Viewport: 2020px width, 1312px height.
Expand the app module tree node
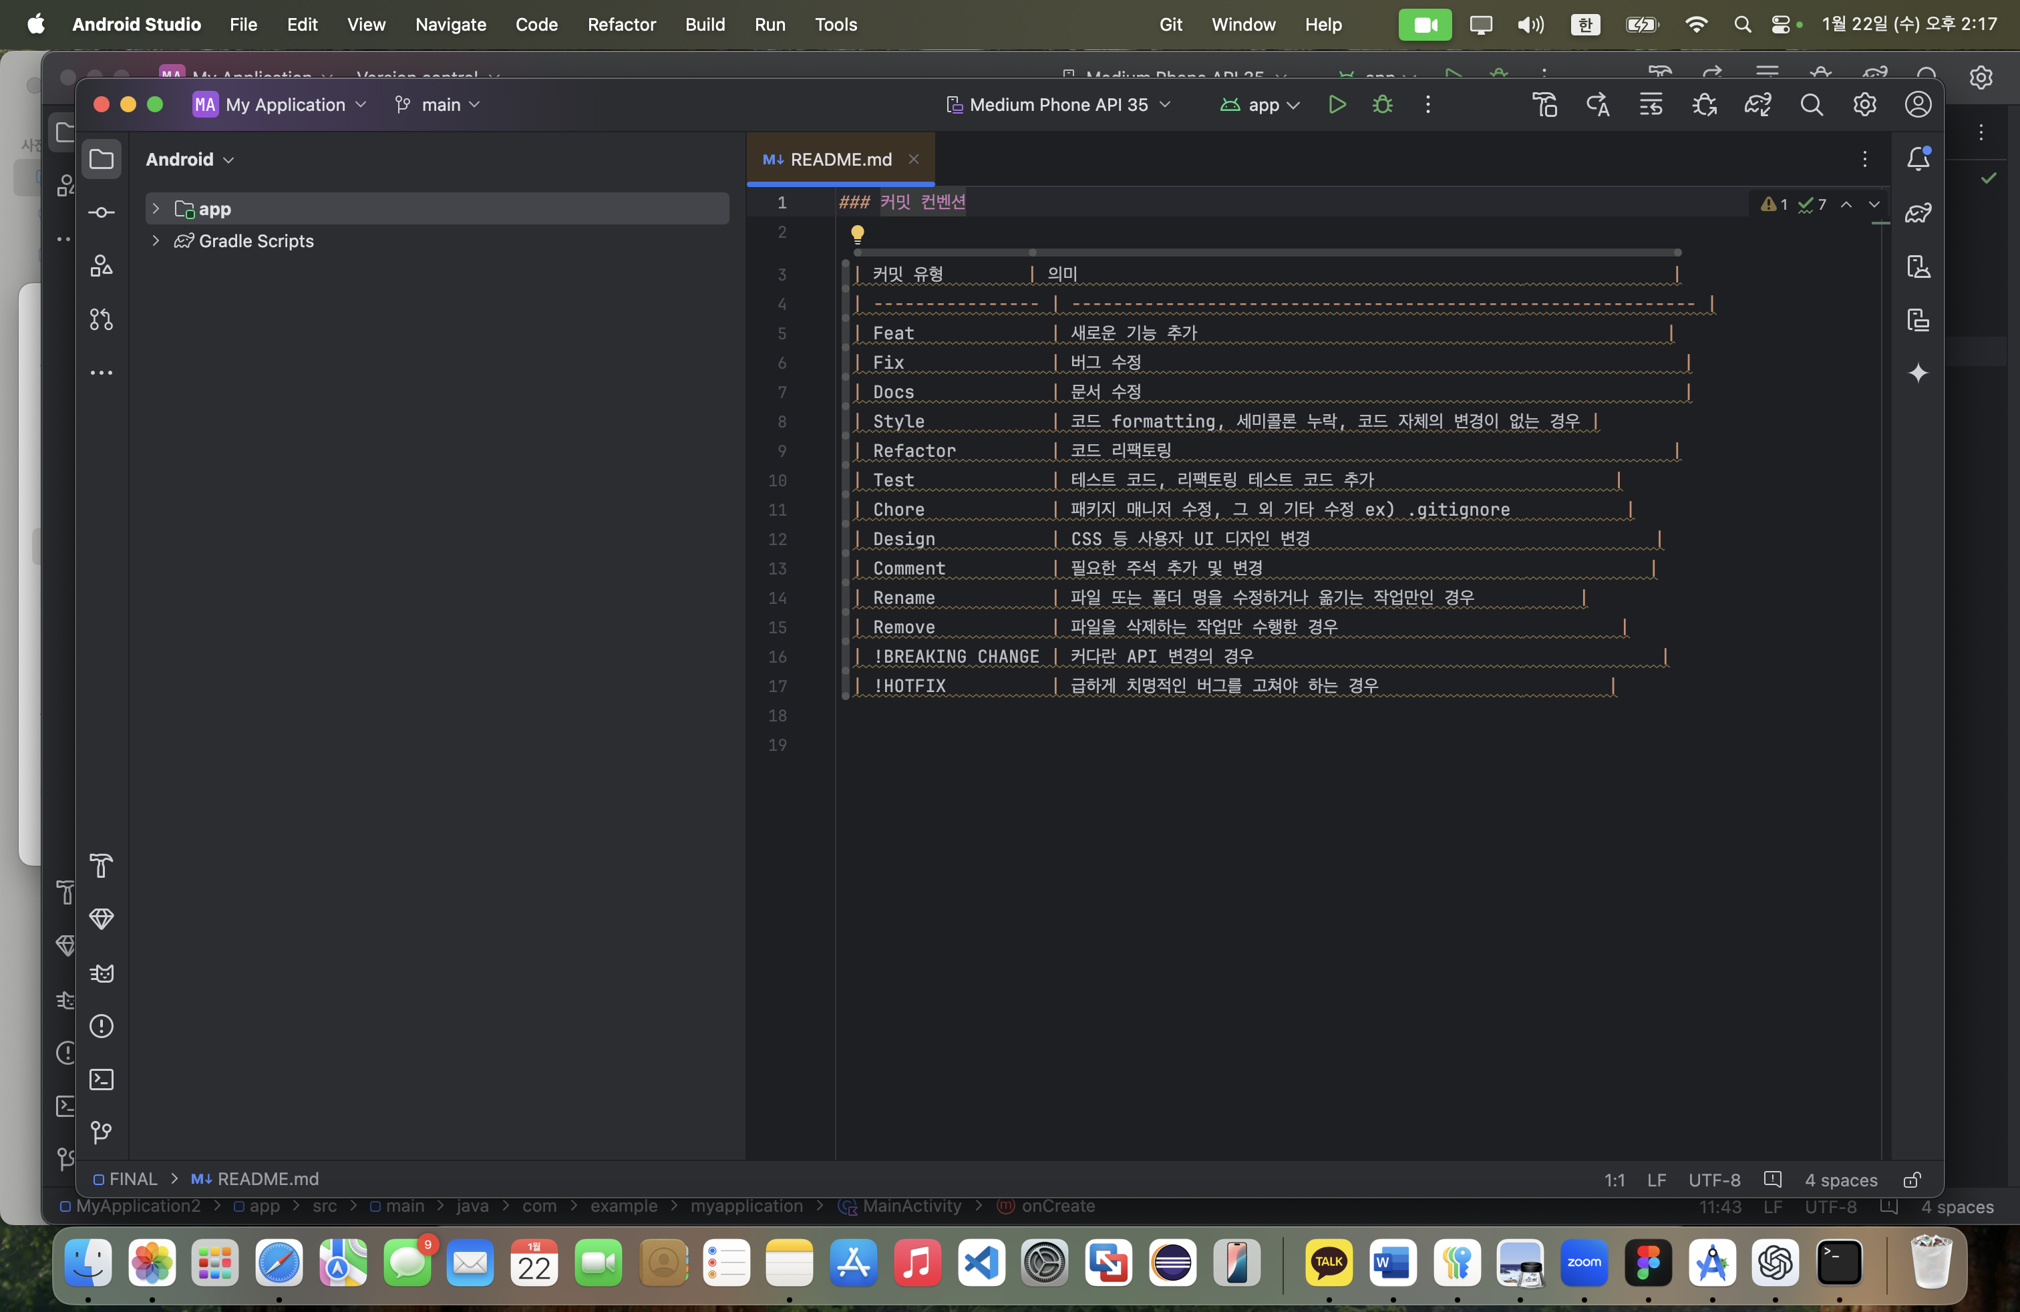(156, 209)
